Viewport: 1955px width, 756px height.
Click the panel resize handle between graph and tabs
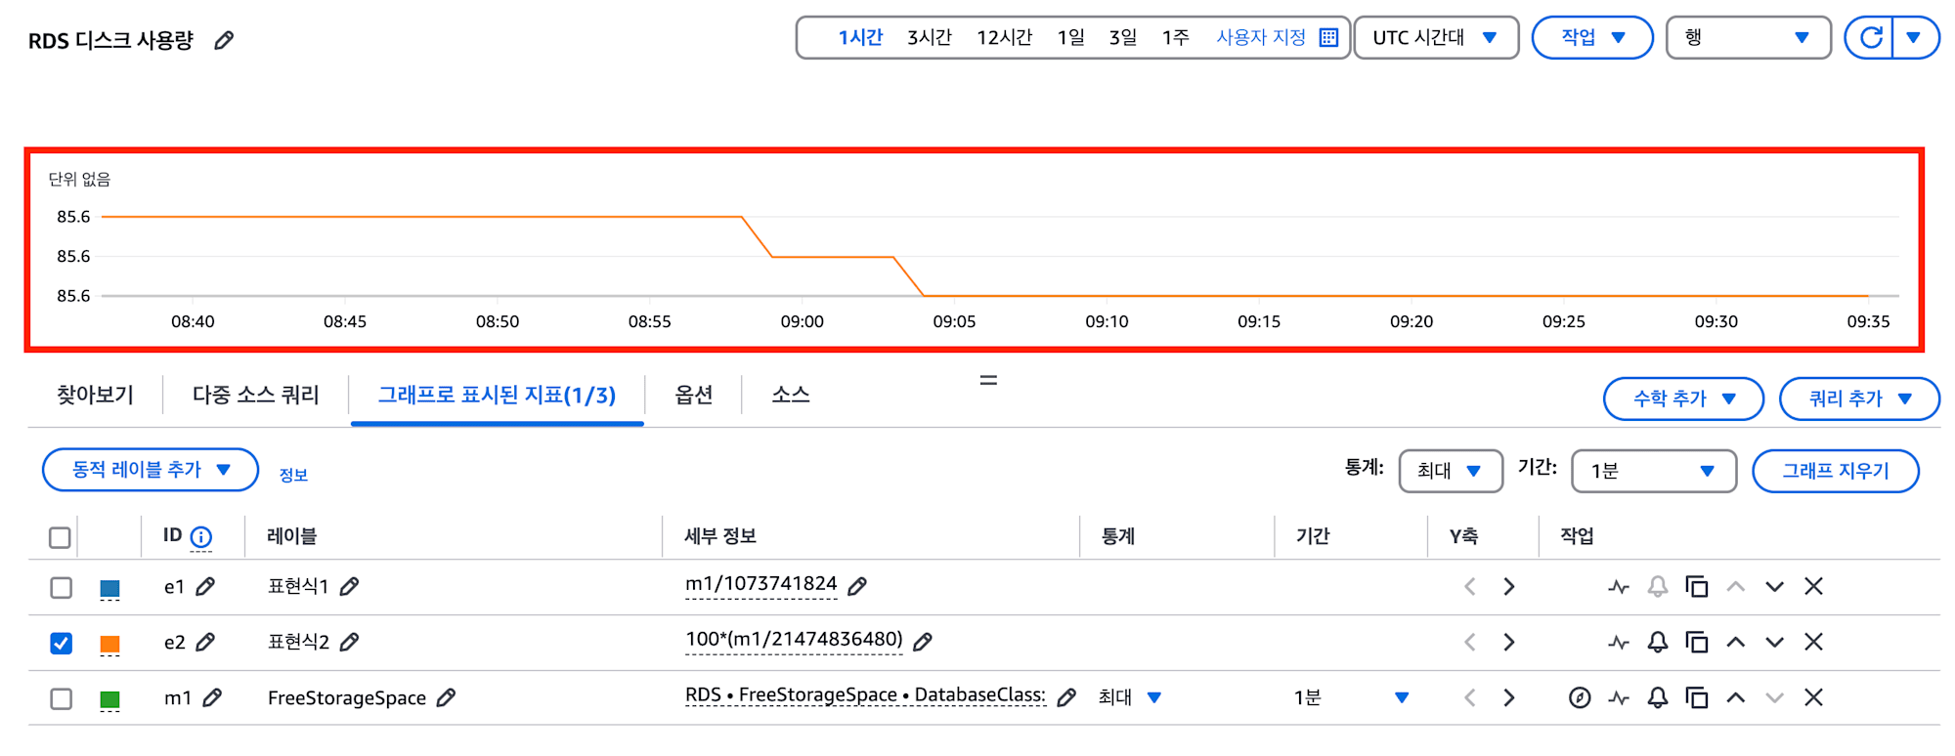[x=988, y=380]
